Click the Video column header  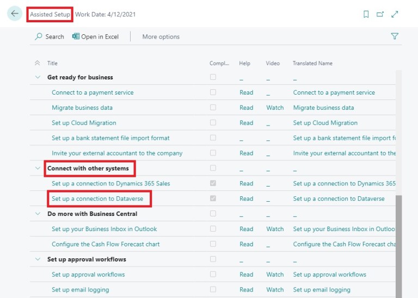(x=273, y=64)
